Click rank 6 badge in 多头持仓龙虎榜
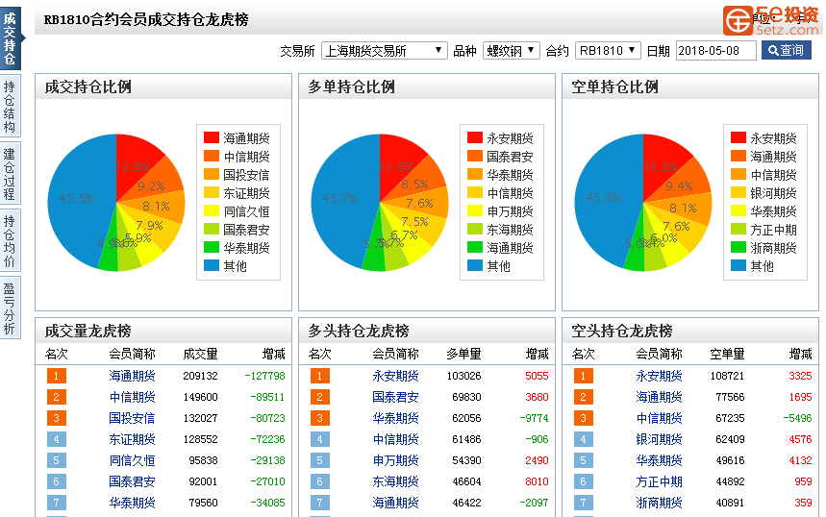This screenshot has height=517, width=826. coord(320,481)
